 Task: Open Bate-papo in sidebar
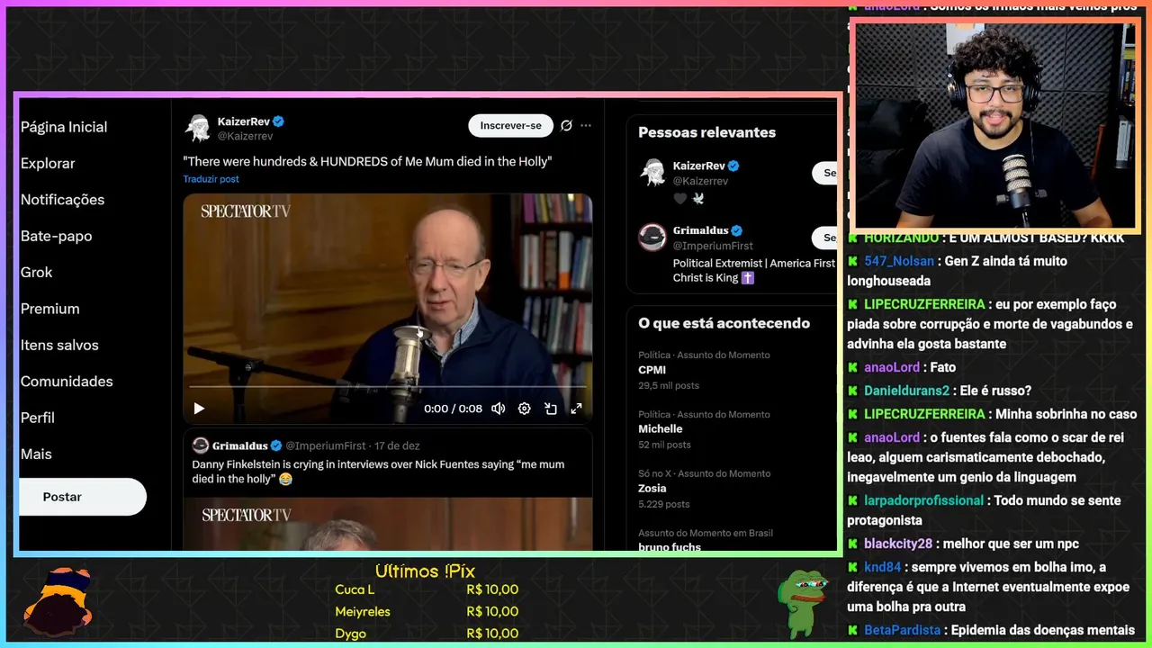[57, 236]
